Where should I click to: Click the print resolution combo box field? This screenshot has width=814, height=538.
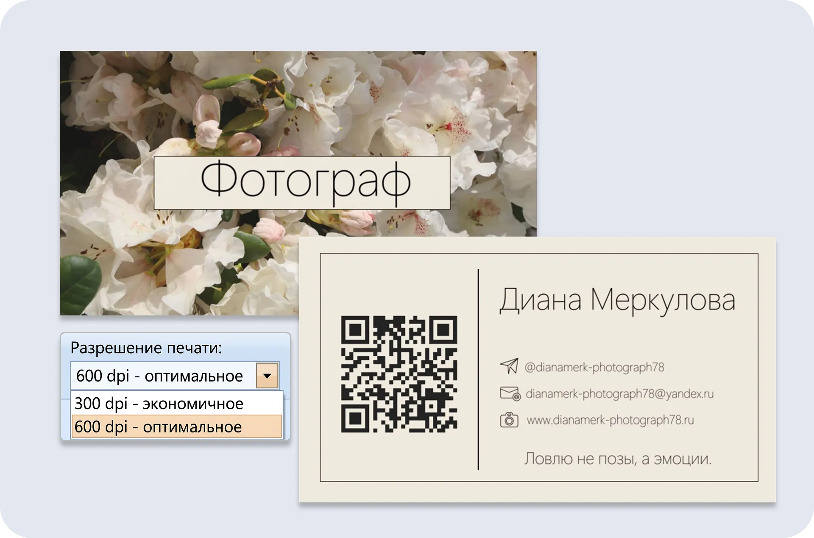[x=175, y=375]
